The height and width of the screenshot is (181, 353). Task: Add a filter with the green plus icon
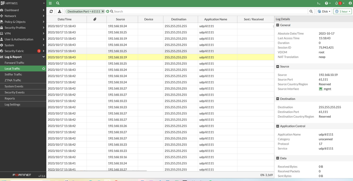click(108, 11)
